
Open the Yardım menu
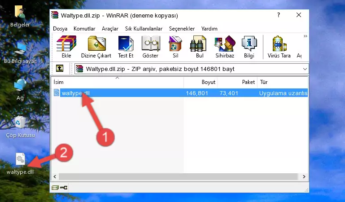(x=209, y=29)
